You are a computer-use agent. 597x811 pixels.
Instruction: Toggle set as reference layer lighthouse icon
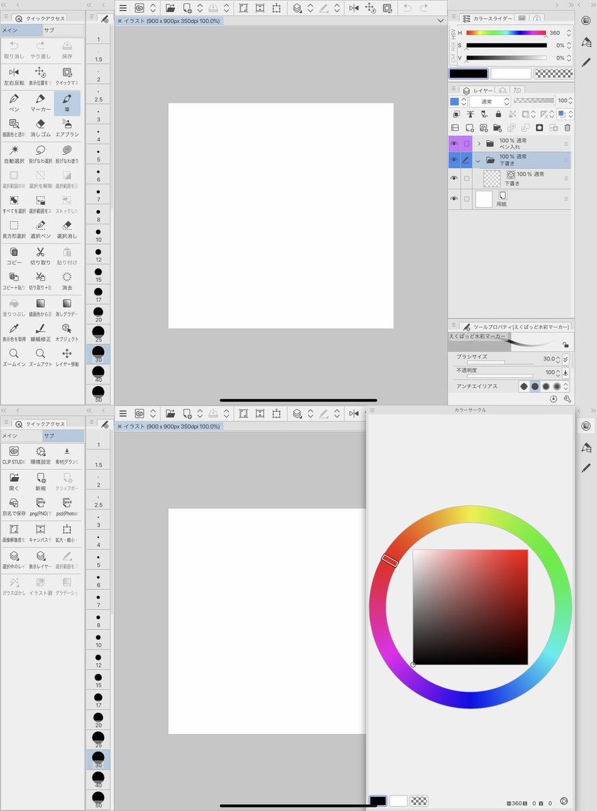click(470, 114)
